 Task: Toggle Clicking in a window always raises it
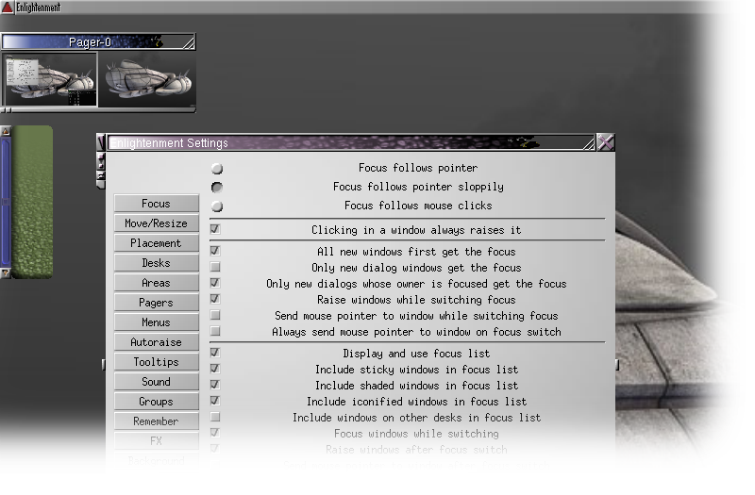(x=215, y=229)
